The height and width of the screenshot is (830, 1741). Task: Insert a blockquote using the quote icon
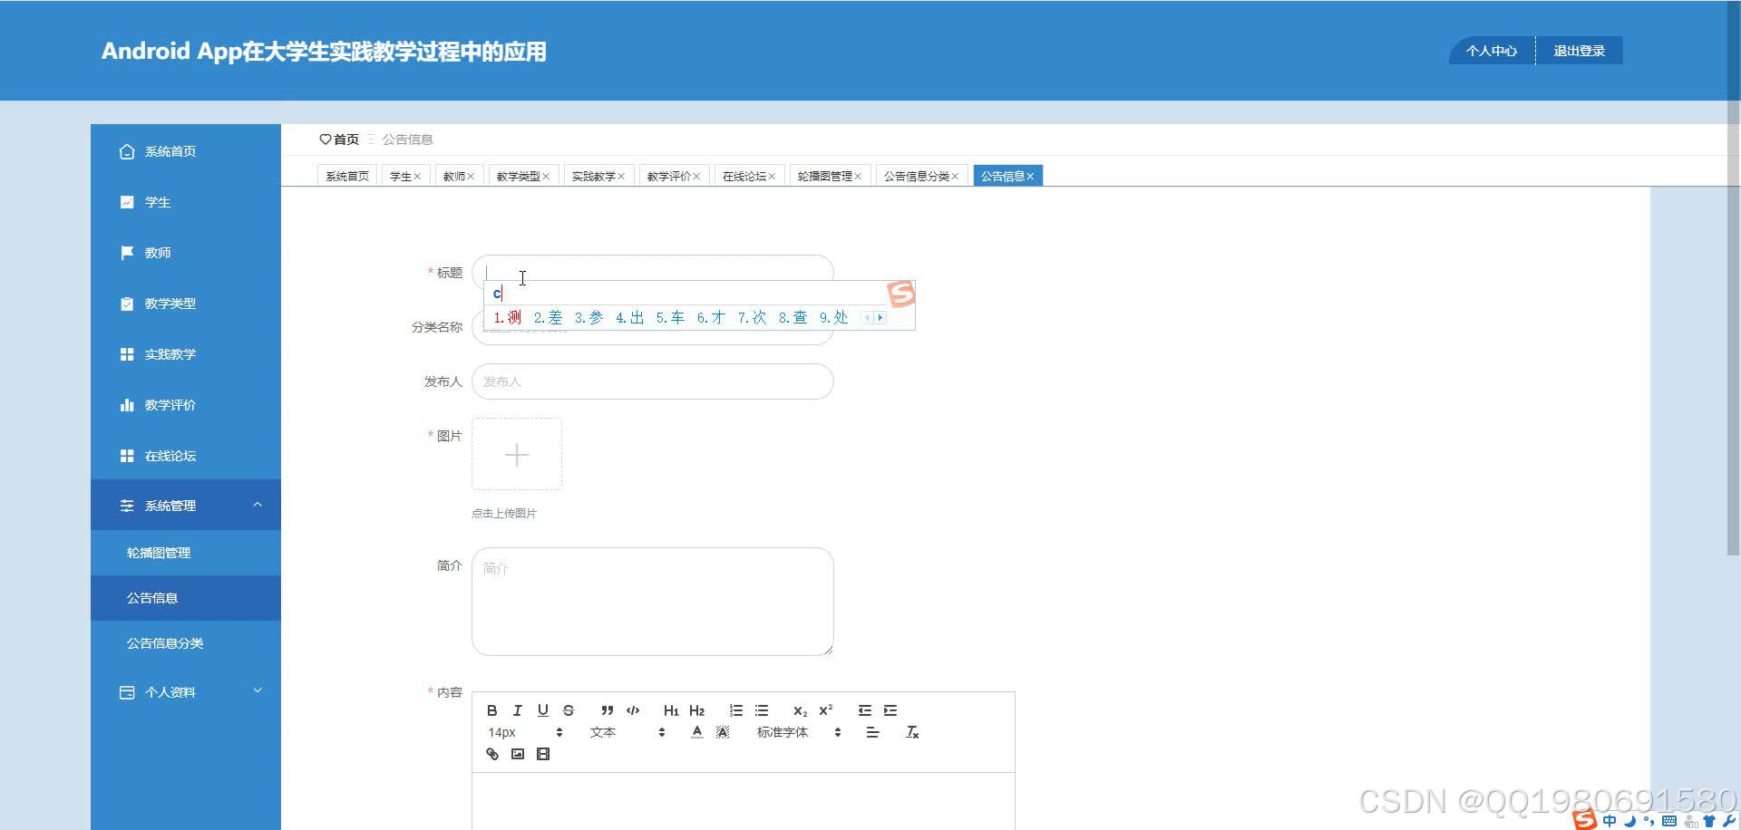(607, 710)
